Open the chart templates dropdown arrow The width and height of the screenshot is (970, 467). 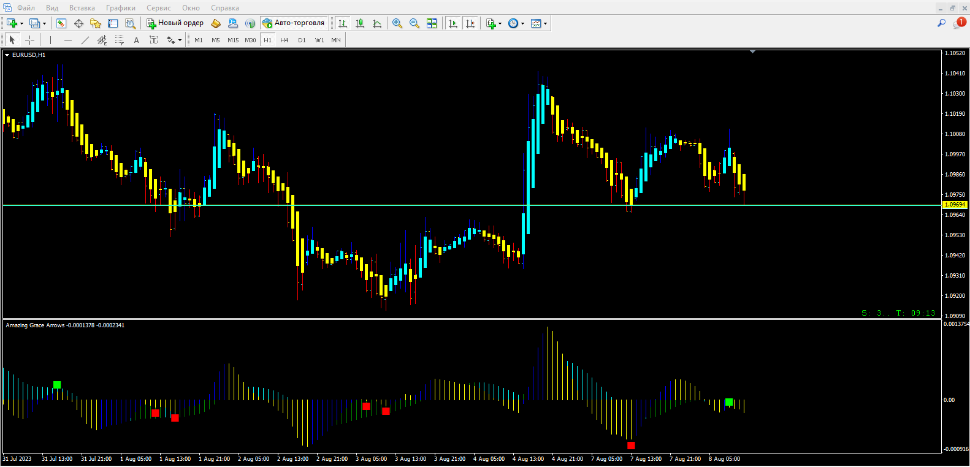(545, 24)
